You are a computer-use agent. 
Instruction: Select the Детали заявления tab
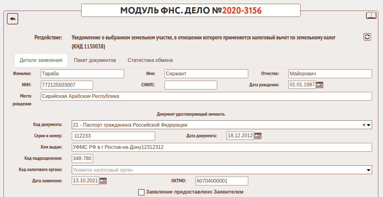point(41,60)
